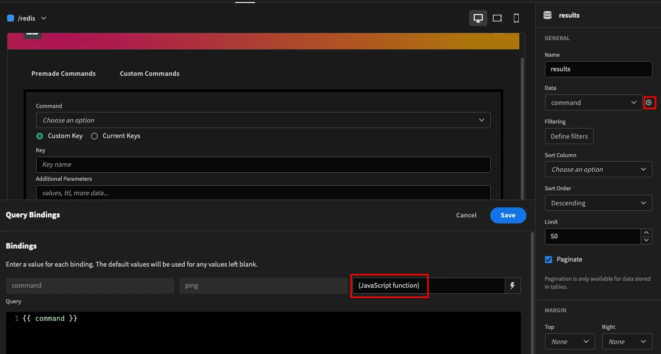Click the Limit field showing 50
Screen dimensions: 661x354
[x=593, y=237]
